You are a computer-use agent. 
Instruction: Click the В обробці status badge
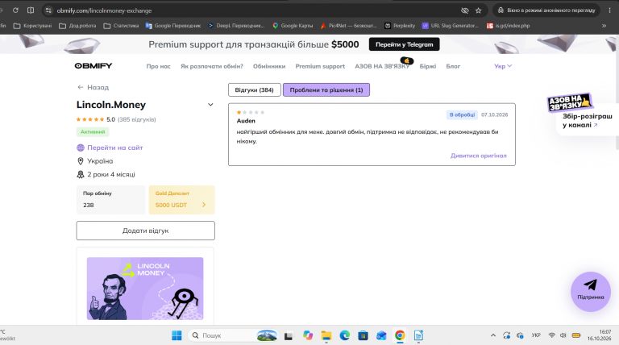coord(463,115)
